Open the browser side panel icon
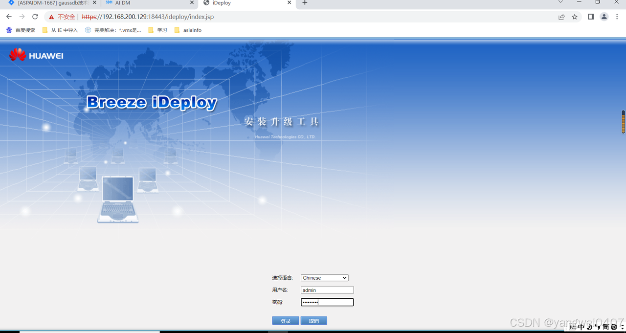The height and width of the screenshot is (333, 626). [591, 17]
